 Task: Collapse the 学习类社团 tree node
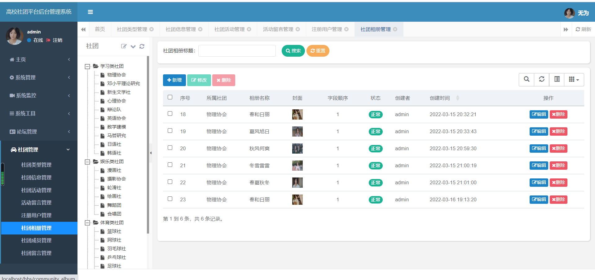click(x=87, y=66)
